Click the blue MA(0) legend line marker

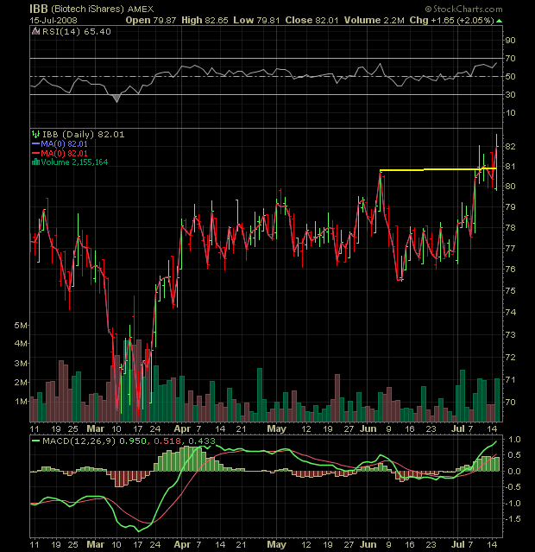coord(35,143)
